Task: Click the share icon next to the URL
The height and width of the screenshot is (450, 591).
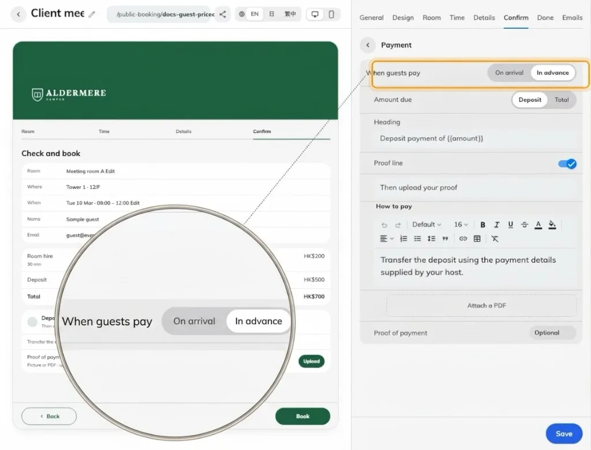Action: click(x=223, y=14)
